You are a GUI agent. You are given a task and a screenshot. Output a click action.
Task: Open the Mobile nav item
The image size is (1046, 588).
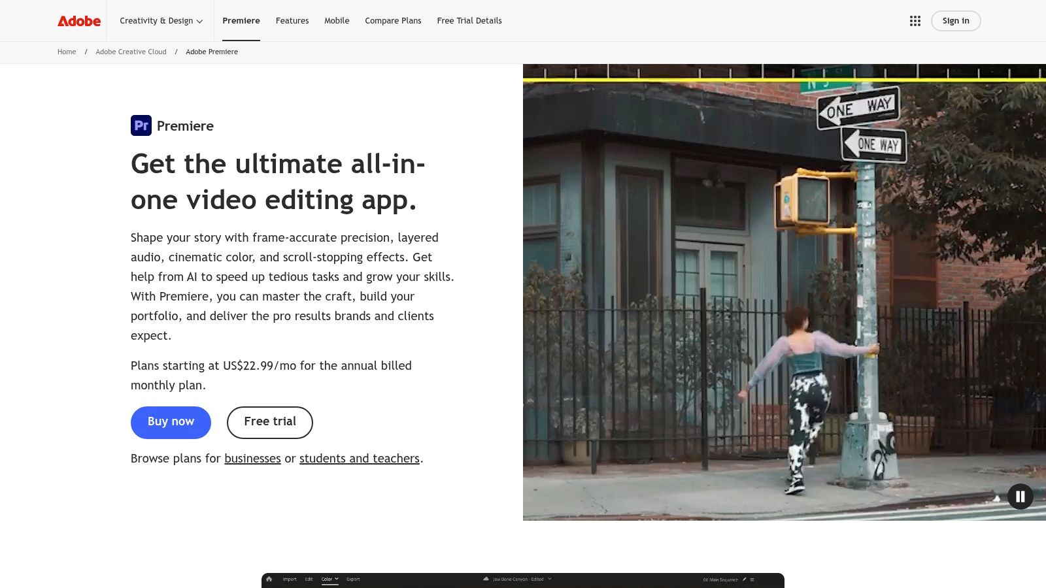pyautogui.click(x=337, y=21)
